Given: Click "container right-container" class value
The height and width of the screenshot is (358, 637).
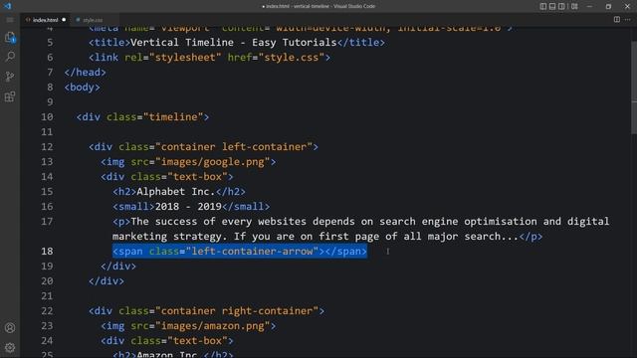Looking at the screenshot, I should click(237, 311).
